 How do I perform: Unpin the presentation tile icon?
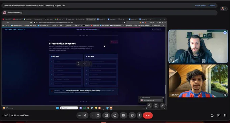click(78, 64)
